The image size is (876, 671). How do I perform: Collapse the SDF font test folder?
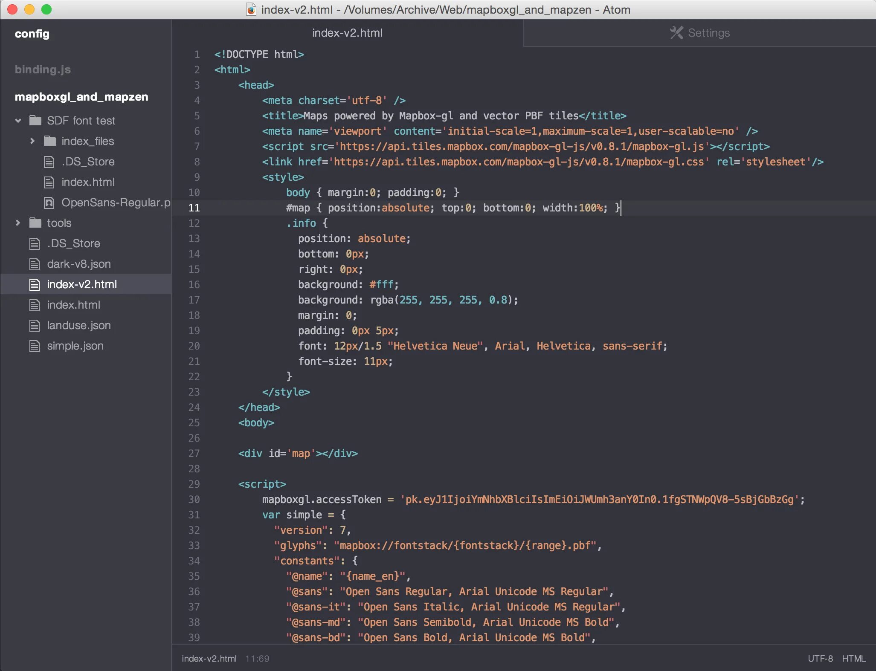pyautogui.click(x=18, y=121)
